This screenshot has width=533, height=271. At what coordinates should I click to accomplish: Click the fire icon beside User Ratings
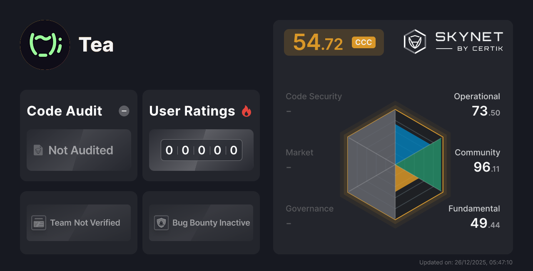point(247,111)
